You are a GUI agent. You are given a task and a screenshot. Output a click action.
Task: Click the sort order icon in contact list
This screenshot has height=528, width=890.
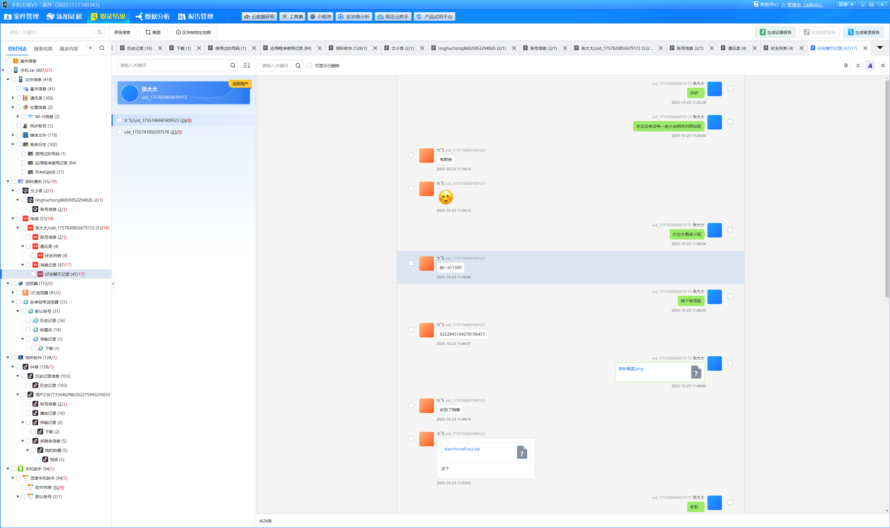246,65
